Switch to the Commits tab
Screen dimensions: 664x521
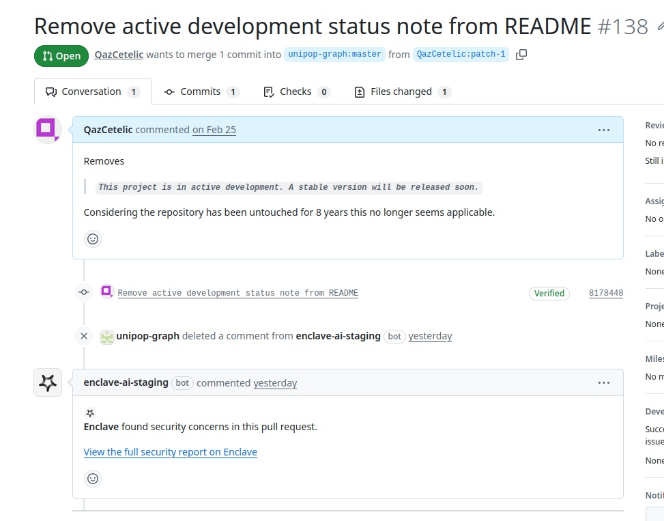pyautogui.click(x=201, y=91)
